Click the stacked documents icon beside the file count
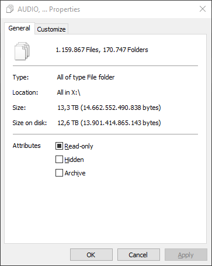 pyautogui.click(x=22, y=51)
